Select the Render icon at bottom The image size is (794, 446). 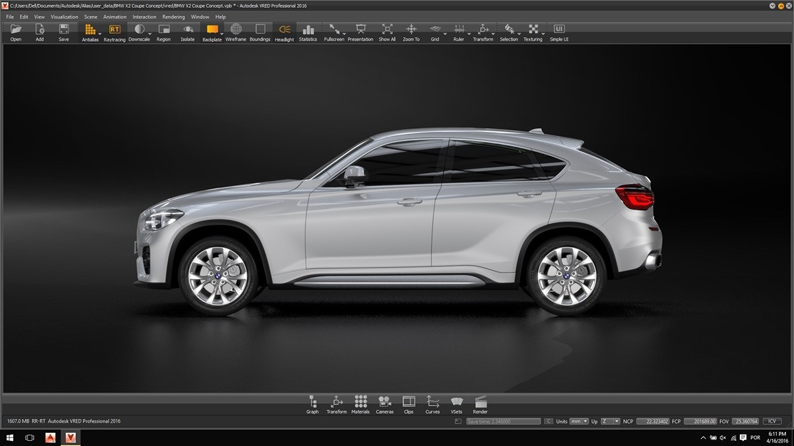480,402
